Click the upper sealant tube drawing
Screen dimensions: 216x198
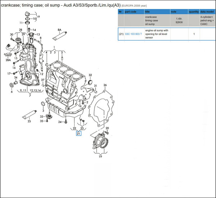(x=60, y=36)
